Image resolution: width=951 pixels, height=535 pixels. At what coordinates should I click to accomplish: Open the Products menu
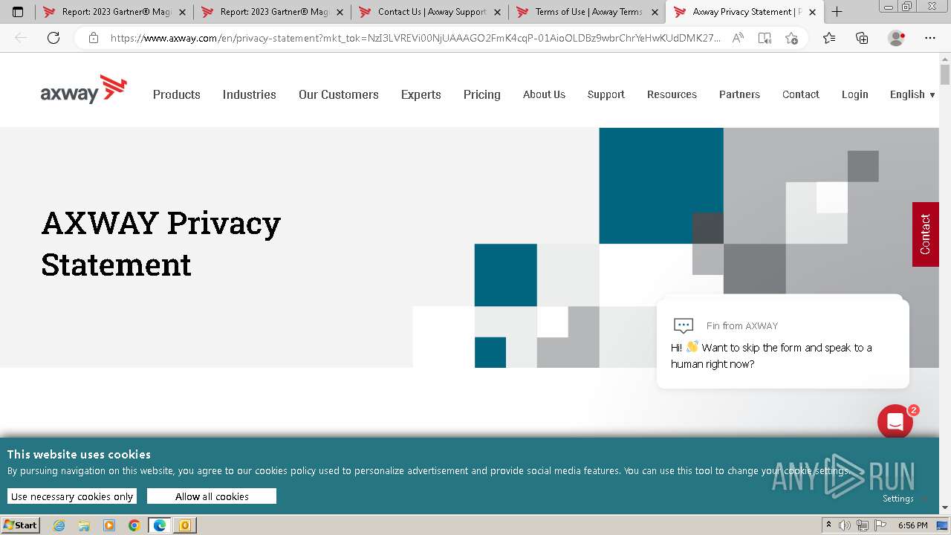coord(177,94)
